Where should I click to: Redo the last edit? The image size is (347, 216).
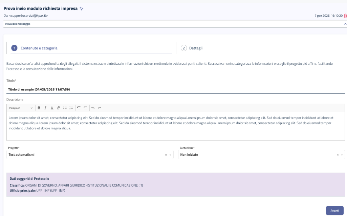100,108
